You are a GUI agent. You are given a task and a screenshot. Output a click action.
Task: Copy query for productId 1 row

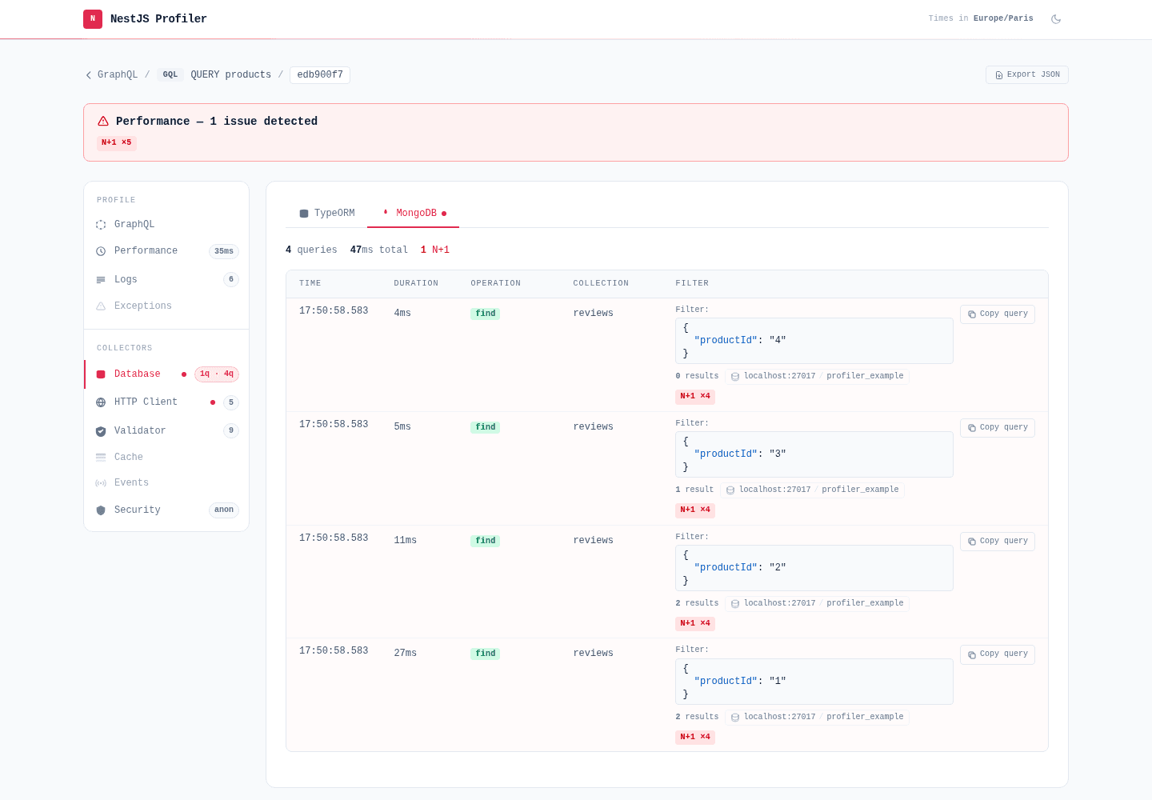point(998,654)
